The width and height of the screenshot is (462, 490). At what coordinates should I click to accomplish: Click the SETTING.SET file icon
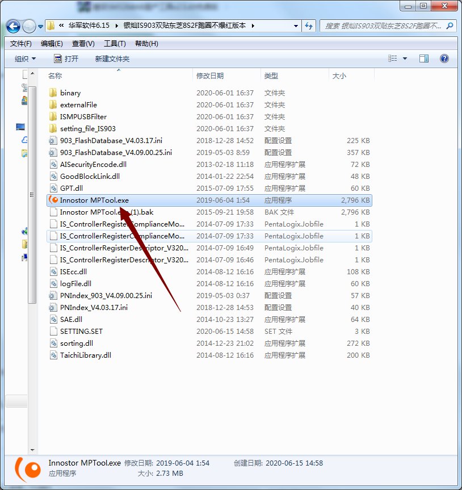pos(53,331)
